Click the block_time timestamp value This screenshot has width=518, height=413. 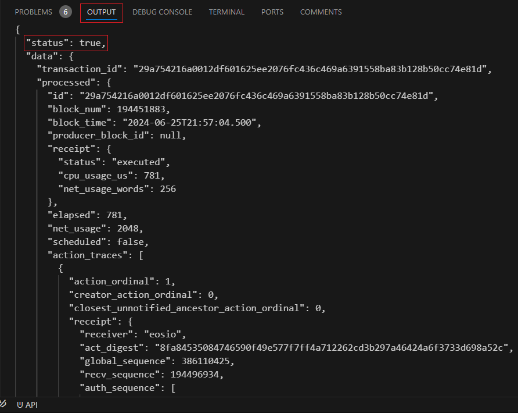pos(189,122)
